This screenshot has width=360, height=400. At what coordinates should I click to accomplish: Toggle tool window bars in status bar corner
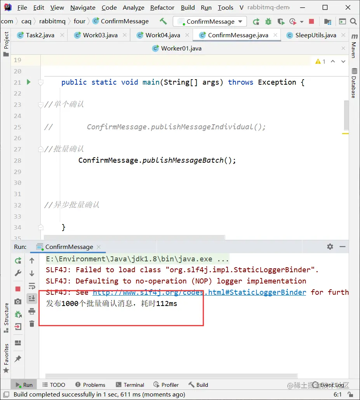[6, 395]
